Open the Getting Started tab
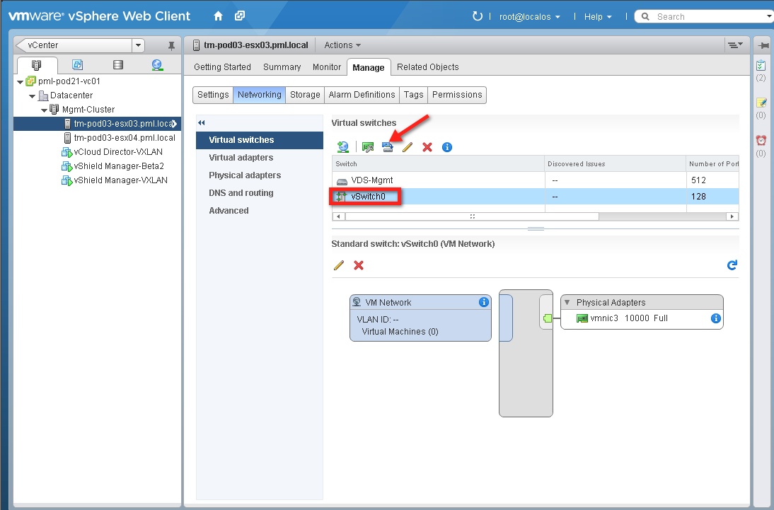This screenshot has height=510, width=774. 222,66
